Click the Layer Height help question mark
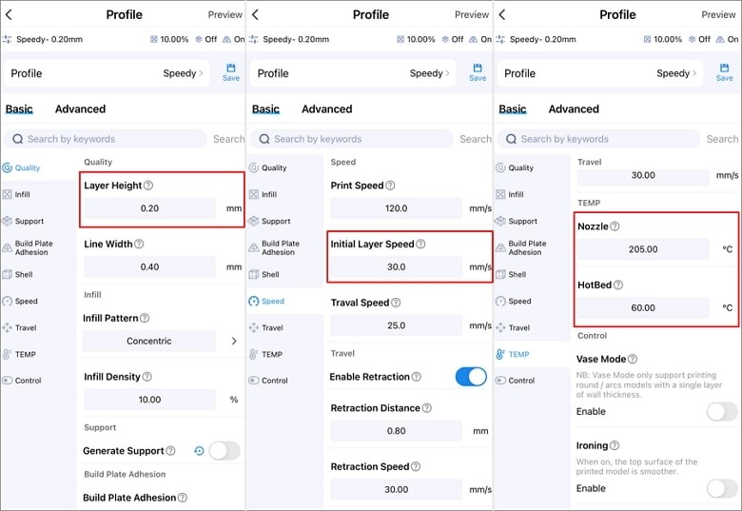 (148, 186)
